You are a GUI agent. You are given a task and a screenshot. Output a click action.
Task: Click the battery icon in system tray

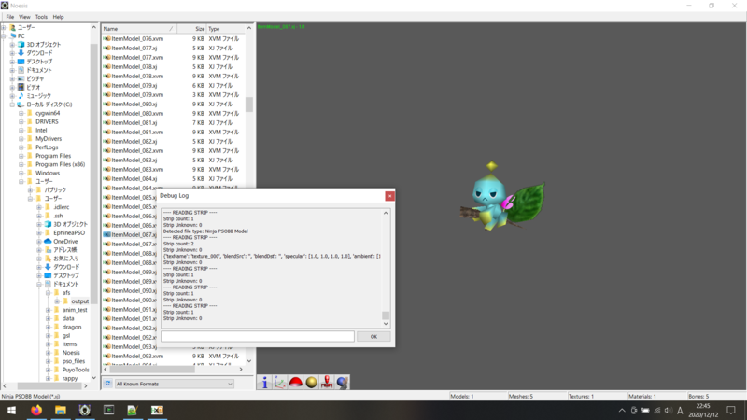(x=645, y=411)
